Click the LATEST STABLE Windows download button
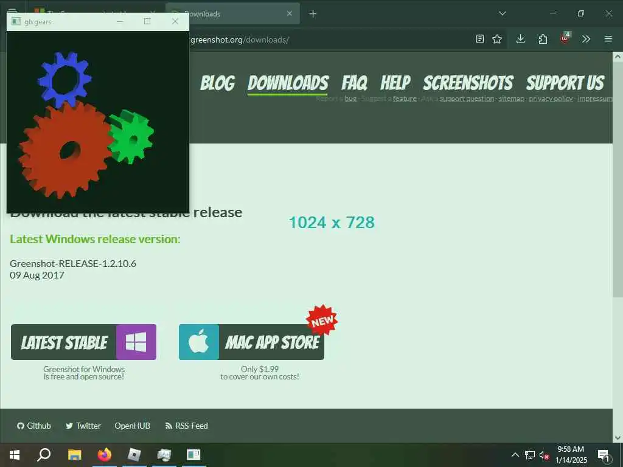 83,342
